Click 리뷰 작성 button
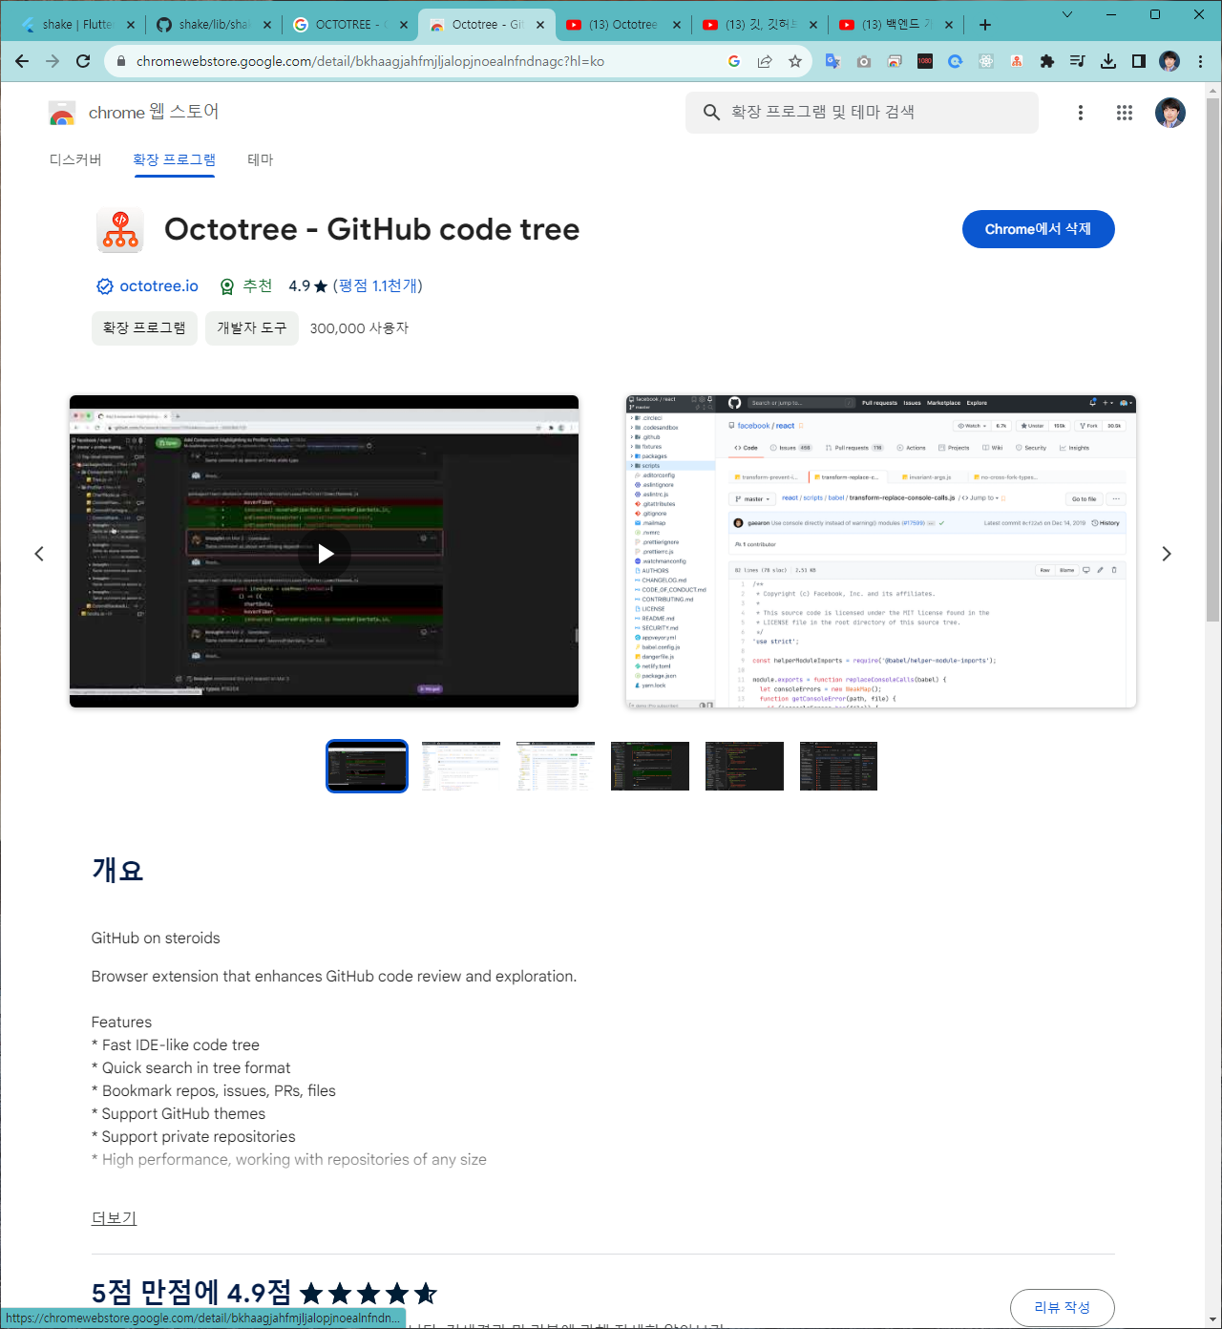The width and height of the screenshot is (1222, 1329). tap(1062, 1307)
